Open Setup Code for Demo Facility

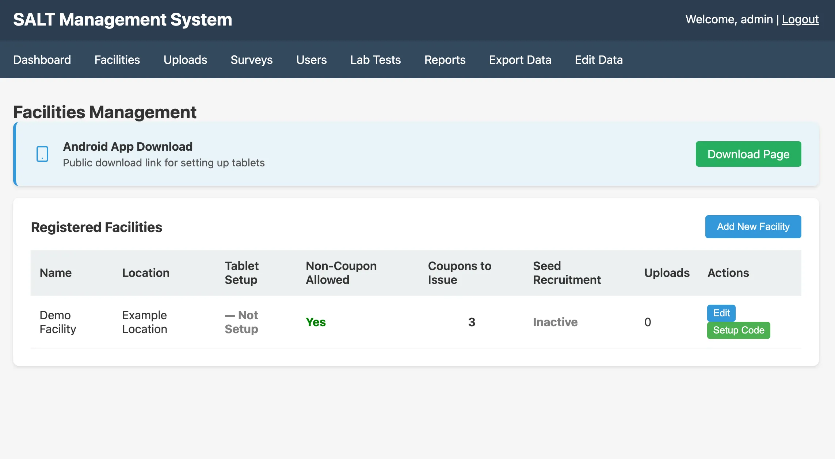(739, 330)
